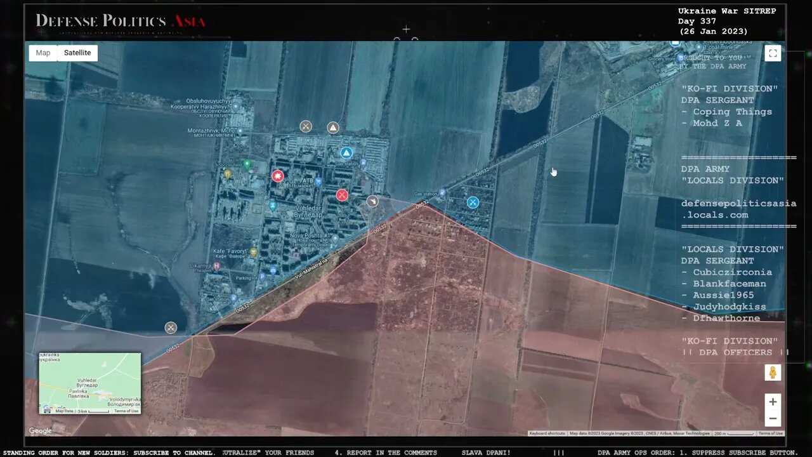This screenshot has width=812, height=457.
Task: Select the gray crossed-swords marker southwest of town
Action: [171, 328]
